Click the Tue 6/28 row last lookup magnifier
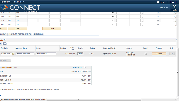Image resolution: width=179 pixels, height=101 pixels. [175, 24]
